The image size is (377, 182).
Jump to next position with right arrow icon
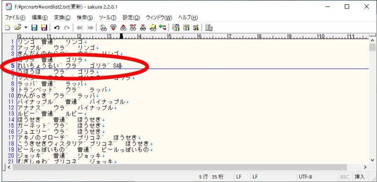(90, 27)
